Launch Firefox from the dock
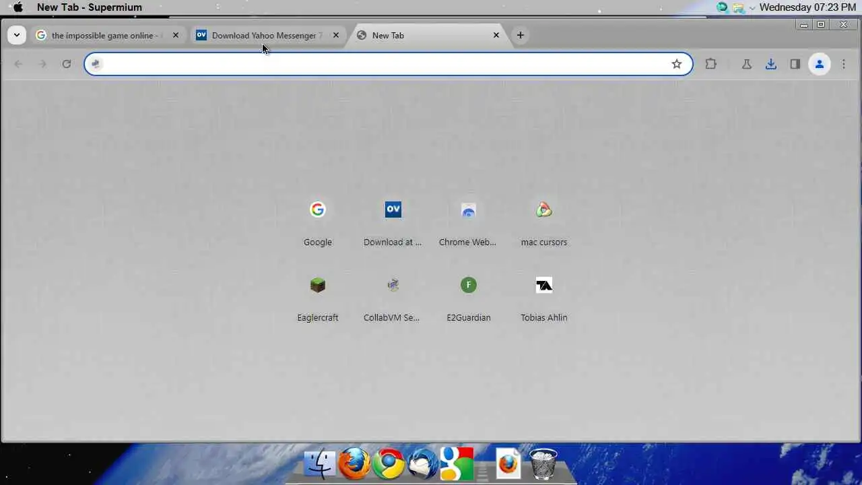This screenshot has width=862, height=485. [354, 463]
